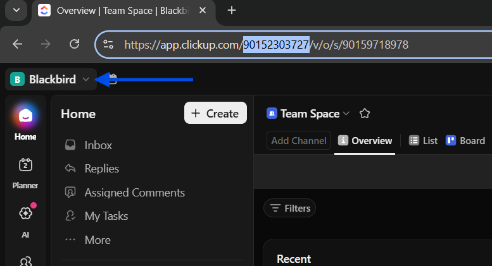Click the Add Channel button
492x266 pixels.
[x=299, y=140]
